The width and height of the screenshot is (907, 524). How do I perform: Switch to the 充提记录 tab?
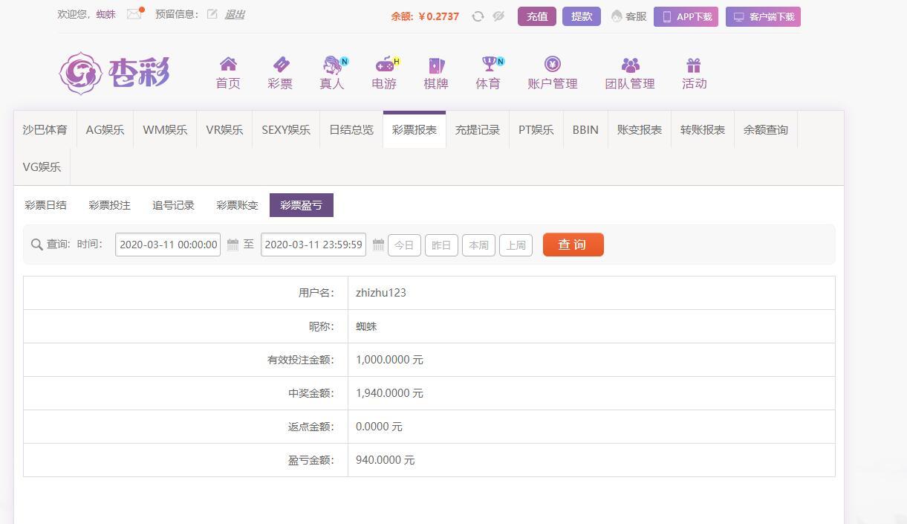tap(478, 129)
